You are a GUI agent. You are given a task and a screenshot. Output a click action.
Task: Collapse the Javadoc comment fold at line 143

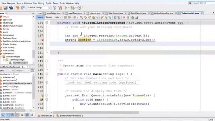tap(47, 61)
